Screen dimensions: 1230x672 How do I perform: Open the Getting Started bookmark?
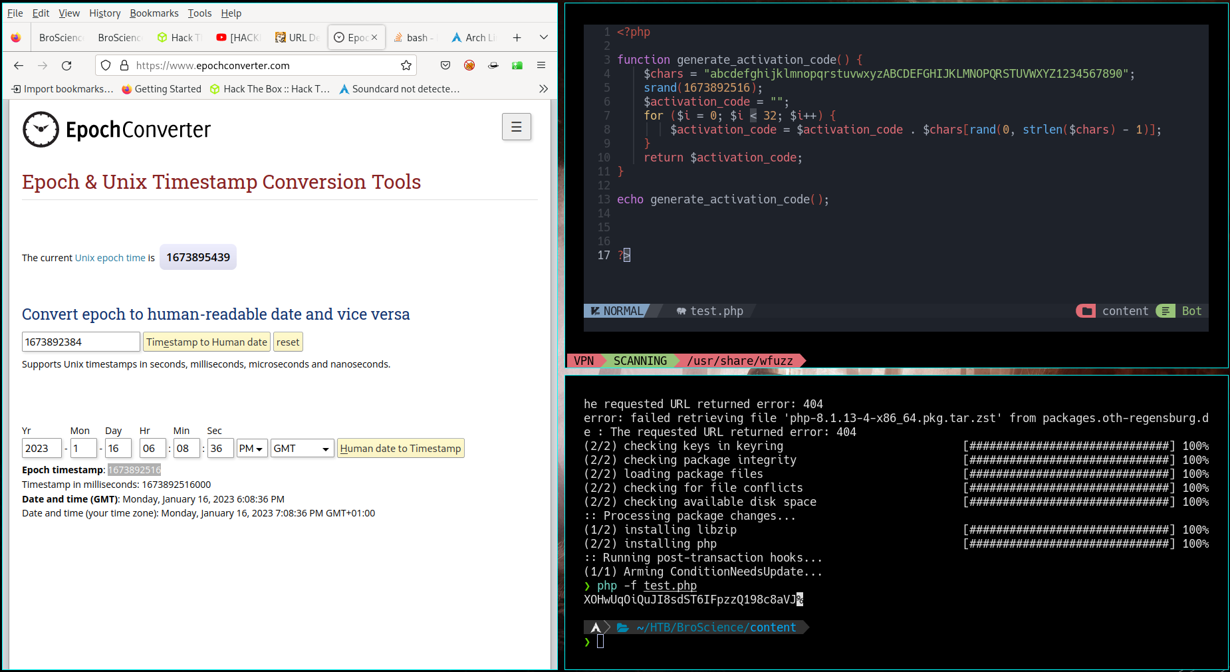[162, 89]
